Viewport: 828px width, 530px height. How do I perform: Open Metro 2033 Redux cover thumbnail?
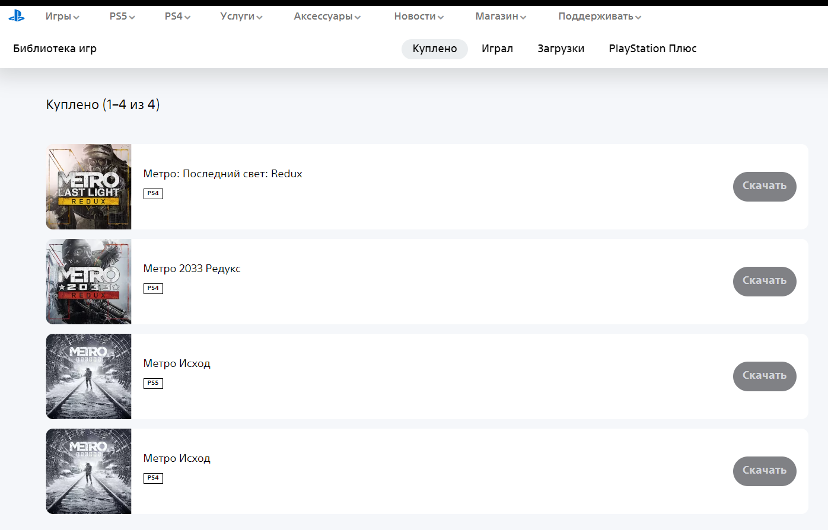[x=88, y=282]
